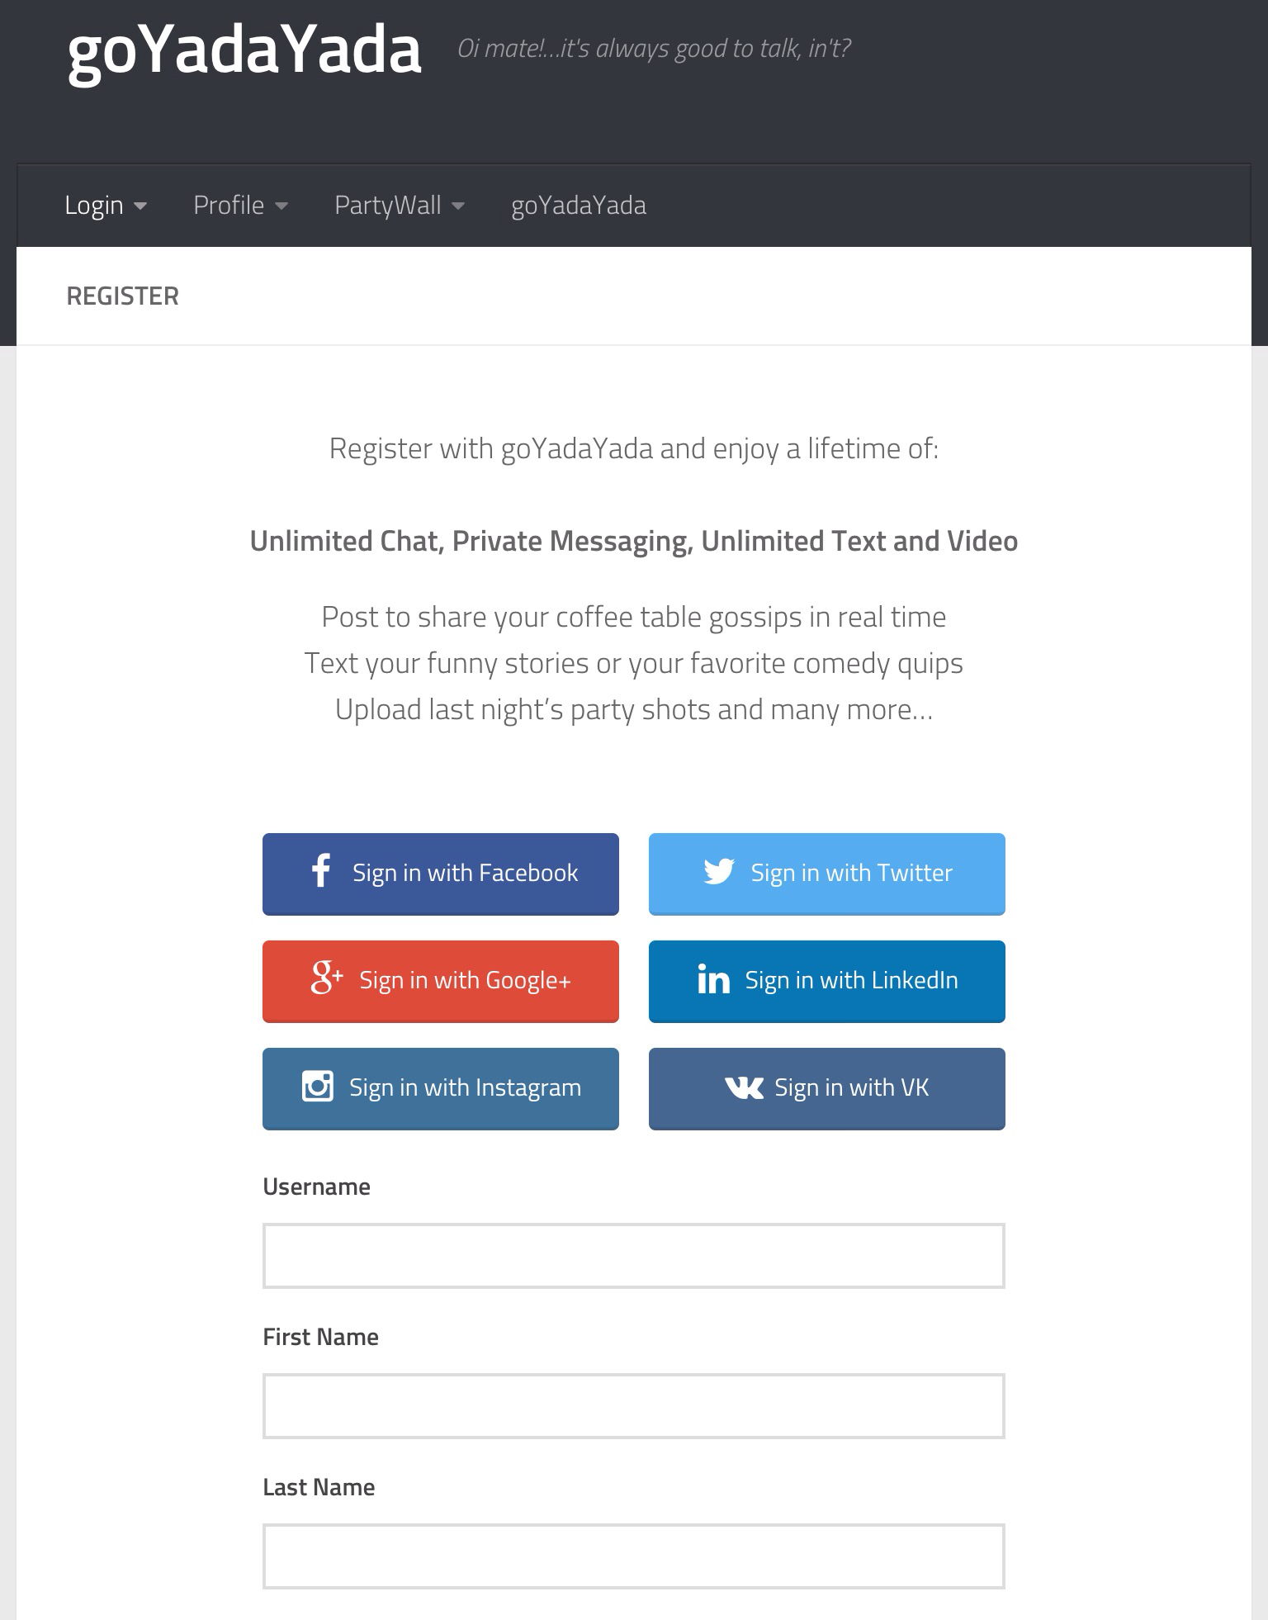Expand the Profile dropdown arrow
Image resolution: width=1268 pixels, height=1620 pixels.
(282, 206)
